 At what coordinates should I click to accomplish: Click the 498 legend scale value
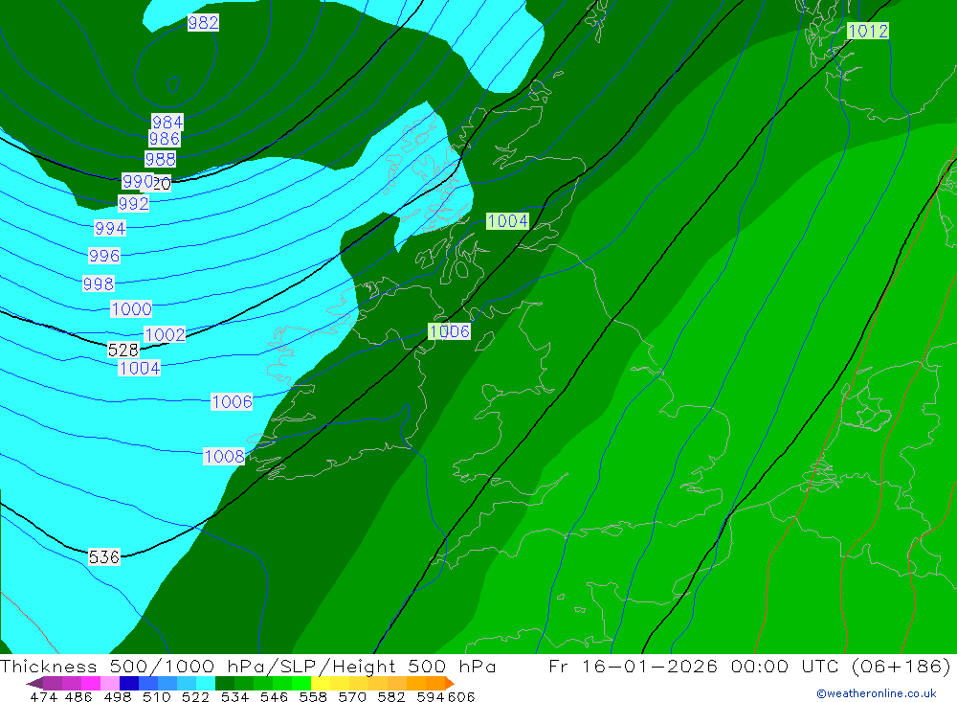[118, 696]
